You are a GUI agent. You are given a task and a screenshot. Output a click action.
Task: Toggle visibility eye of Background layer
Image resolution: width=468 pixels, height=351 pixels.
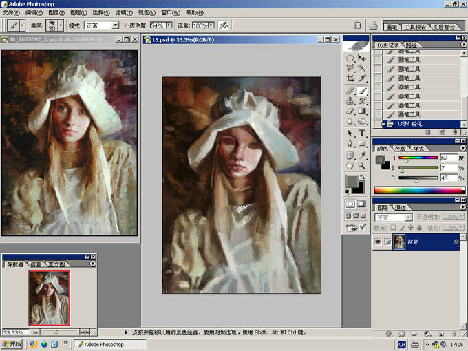[x=378, y=242]
